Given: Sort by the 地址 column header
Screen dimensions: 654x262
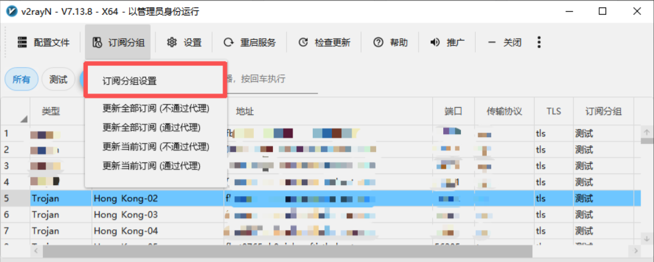Looking at the screenshot, I should pos(328,111).
